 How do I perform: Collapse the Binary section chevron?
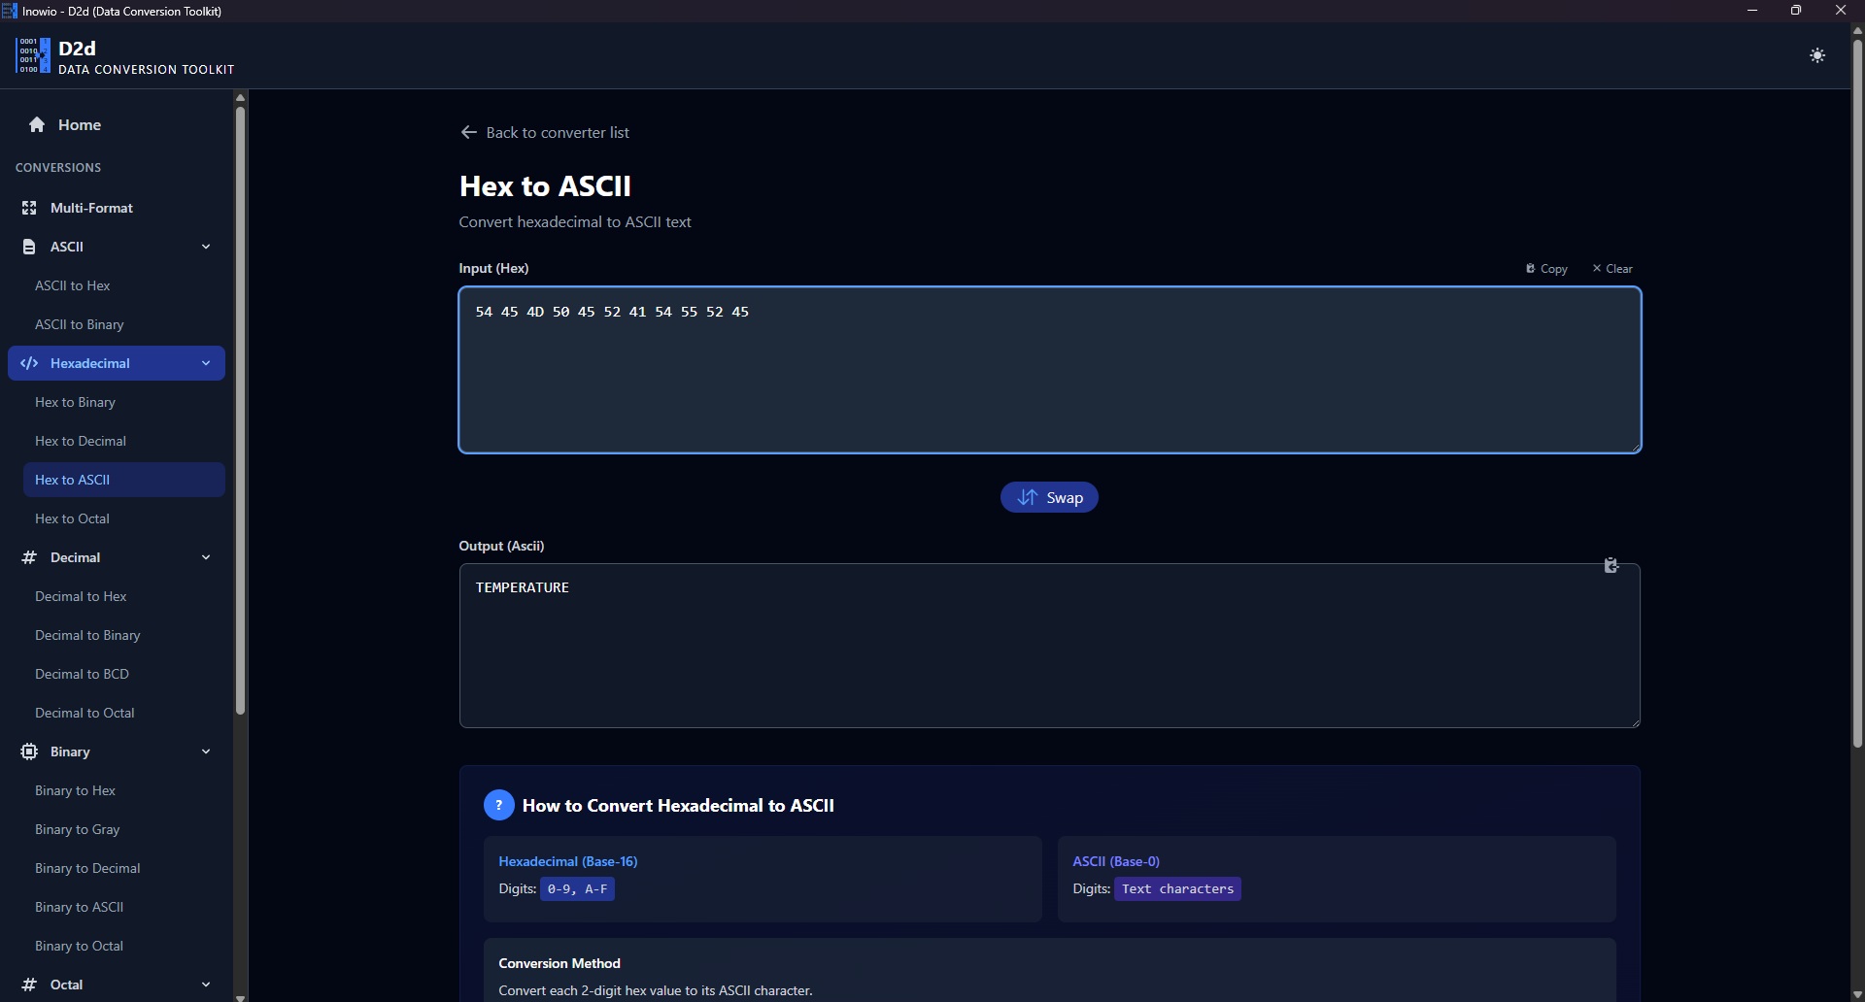coord(206,751)
